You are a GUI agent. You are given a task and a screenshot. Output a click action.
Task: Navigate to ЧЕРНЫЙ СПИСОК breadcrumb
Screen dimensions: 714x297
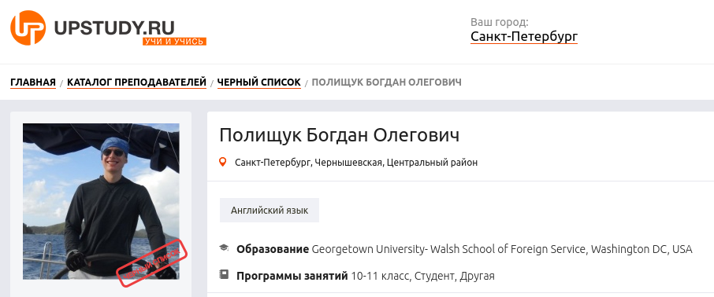click(259, 82)
